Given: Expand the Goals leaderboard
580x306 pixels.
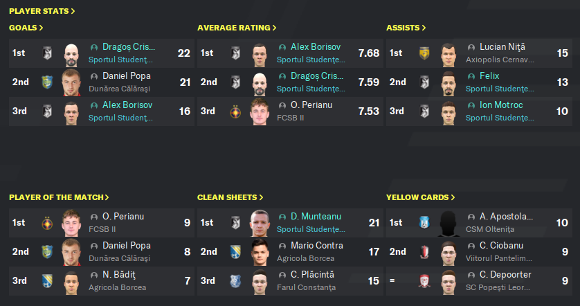Looking at the screenshot, I should [x=26, y=28].
